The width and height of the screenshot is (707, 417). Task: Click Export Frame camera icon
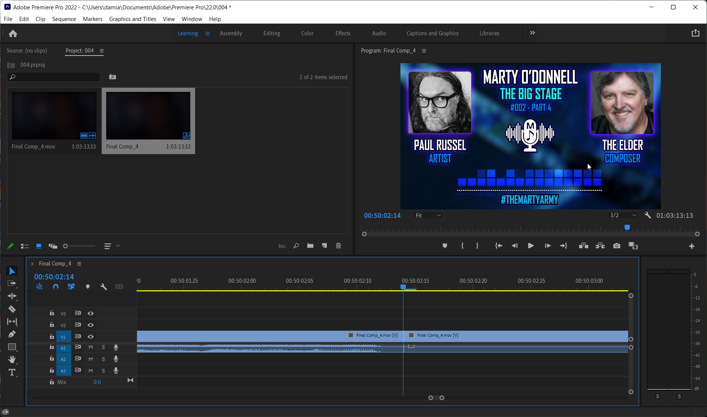(617, 246)
